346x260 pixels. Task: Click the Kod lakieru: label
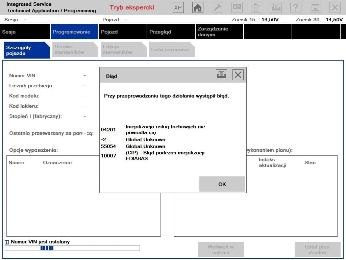(24, 106)
